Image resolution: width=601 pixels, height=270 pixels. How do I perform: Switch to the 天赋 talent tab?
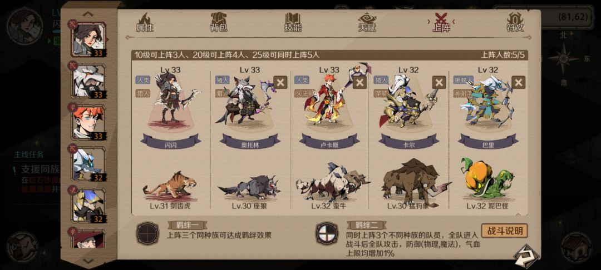pyautogui.click(x=367, y=23)
